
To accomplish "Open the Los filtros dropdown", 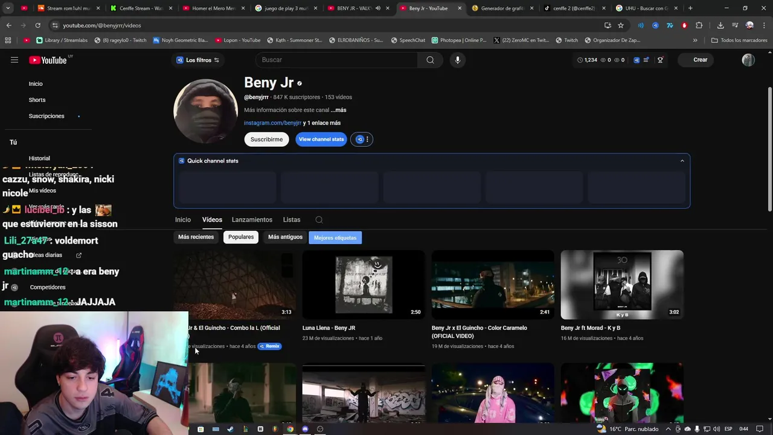I will 197,60.
